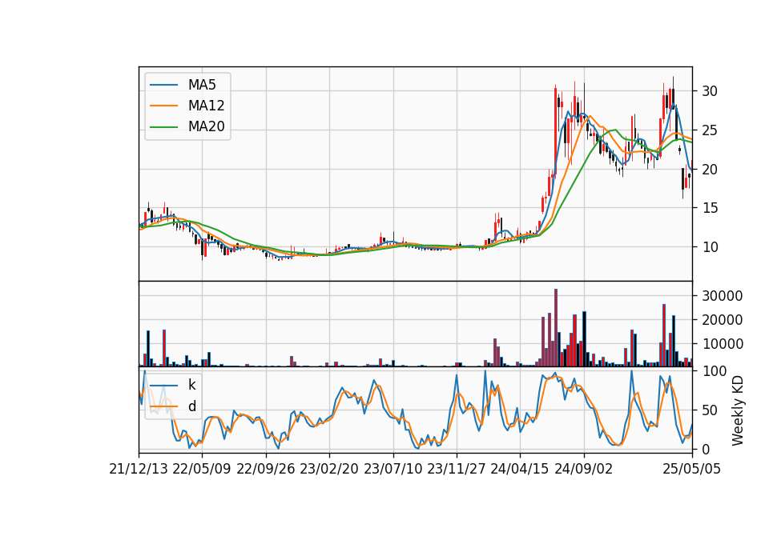The image size is (769, 552).
Task: Click the Weekly KD axis label
Action: point(738,411)
